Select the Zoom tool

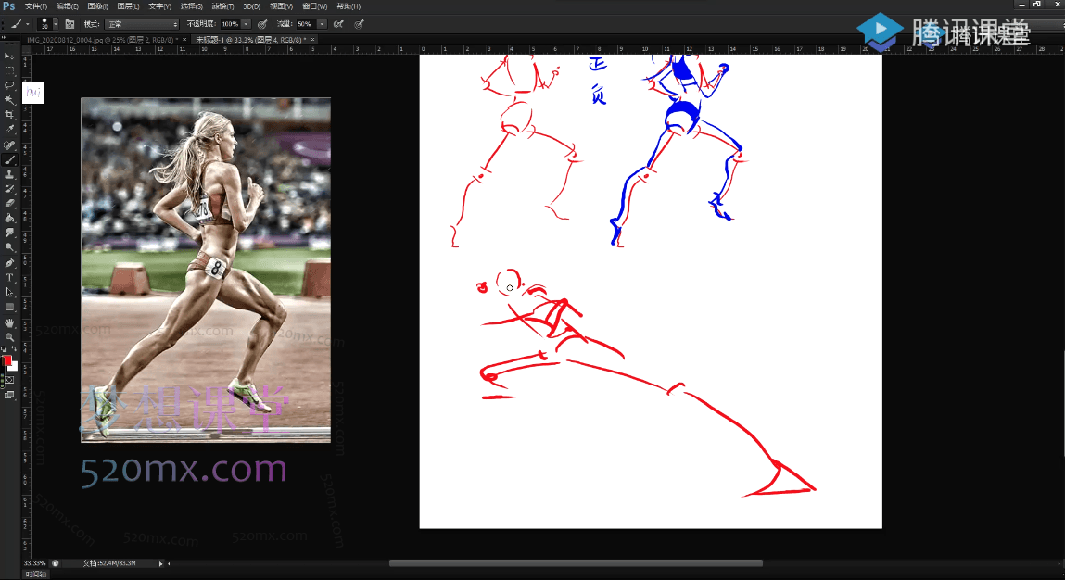(x=9, y=337)
